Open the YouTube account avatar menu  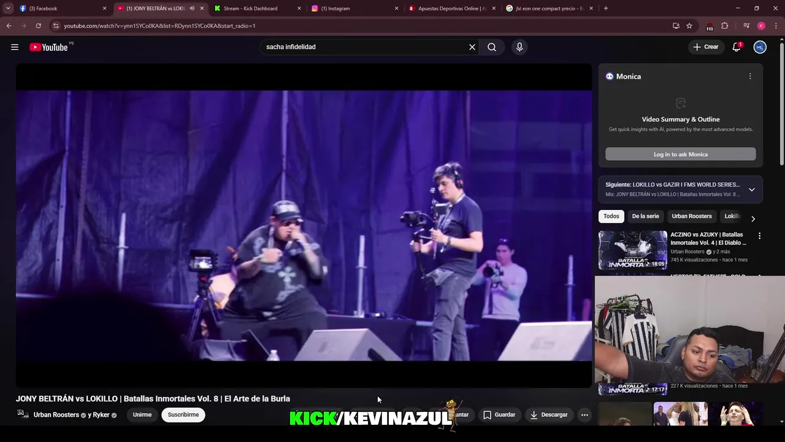[760, 47]
